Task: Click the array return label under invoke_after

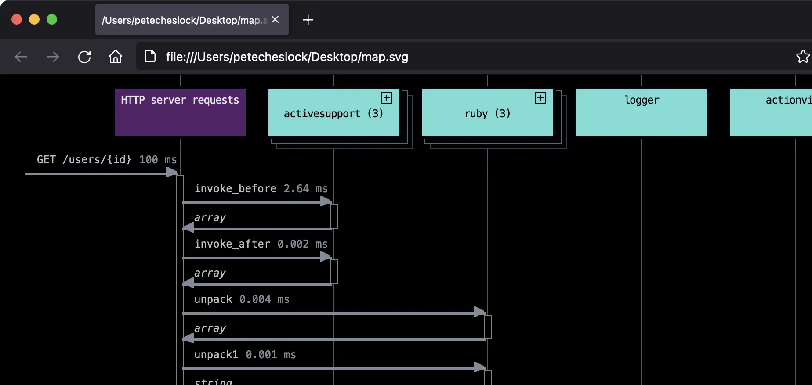Action: (210, 273)
